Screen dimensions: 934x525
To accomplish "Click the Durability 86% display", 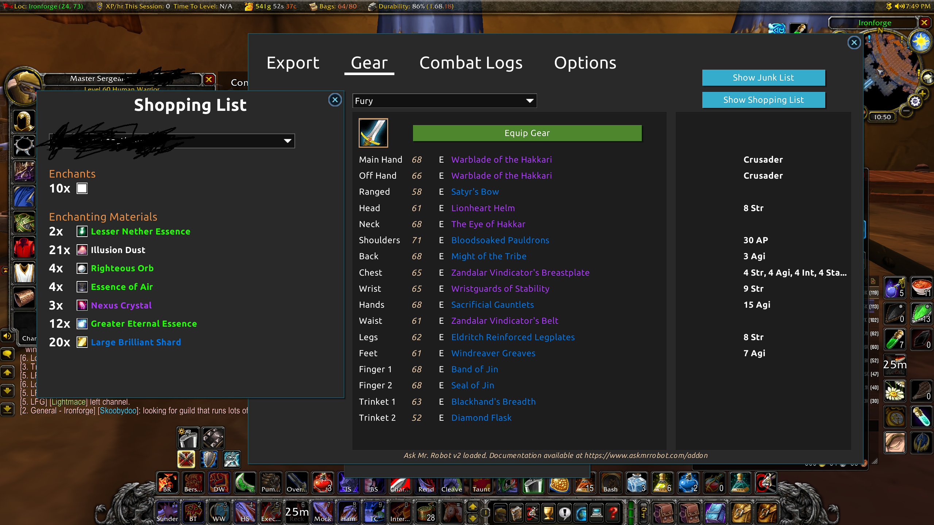I will (x=411, y=6).
